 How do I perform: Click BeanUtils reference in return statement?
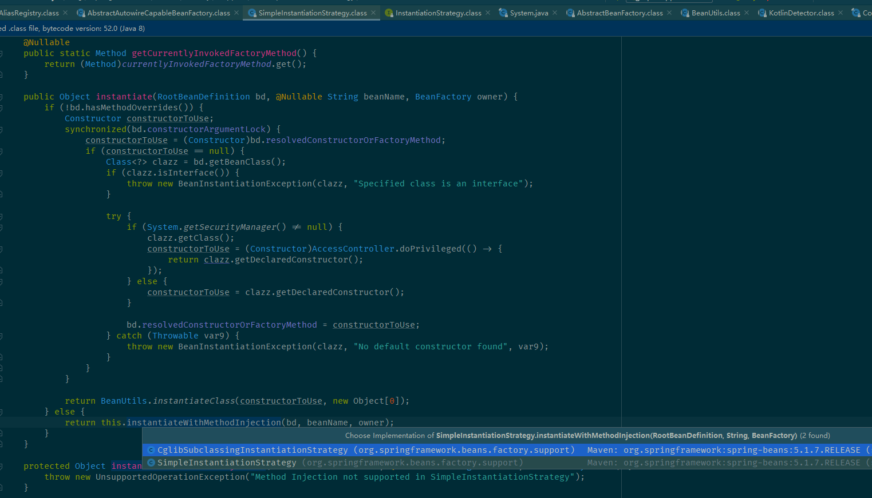tap(124, 401)
